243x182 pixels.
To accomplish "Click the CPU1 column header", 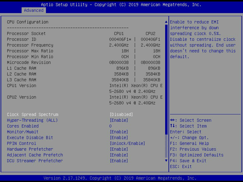I will point(119,33).
